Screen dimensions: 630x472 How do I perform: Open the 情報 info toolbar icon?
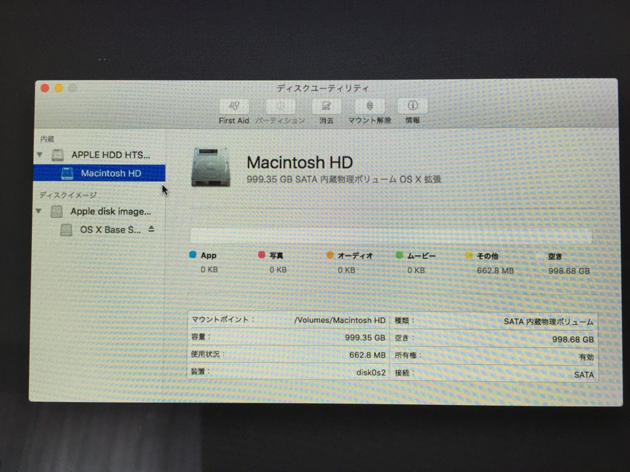click(x=413, y=106)
